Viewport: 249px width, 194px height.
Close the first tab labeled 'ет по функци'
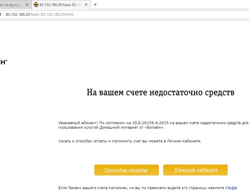coord(27,5)
